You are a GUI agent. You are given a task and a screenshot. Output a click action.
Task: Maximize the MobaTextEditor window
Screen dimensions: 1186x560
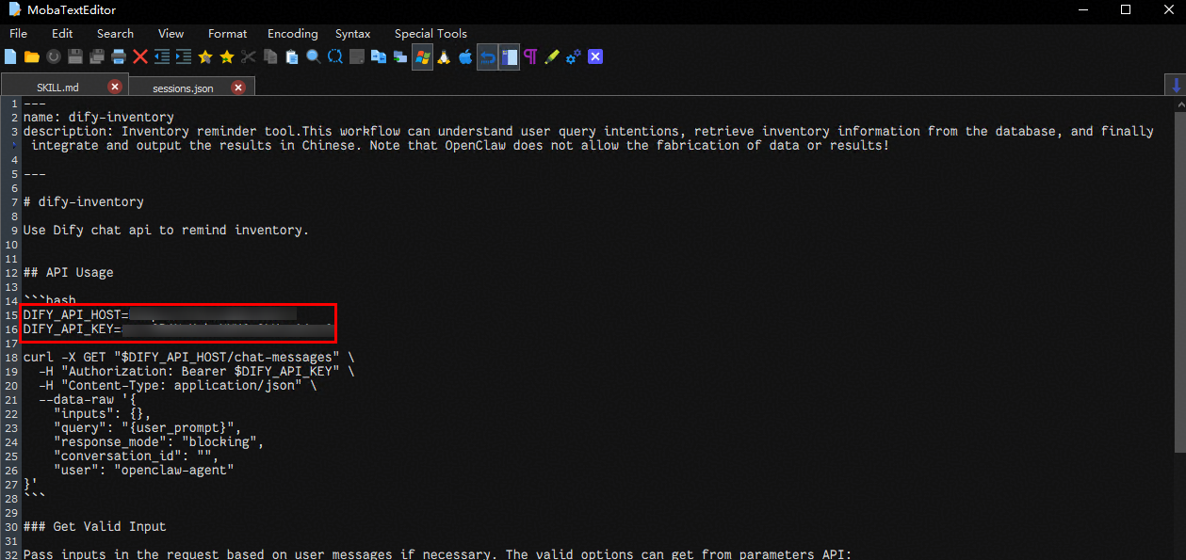coord(1126,9)
